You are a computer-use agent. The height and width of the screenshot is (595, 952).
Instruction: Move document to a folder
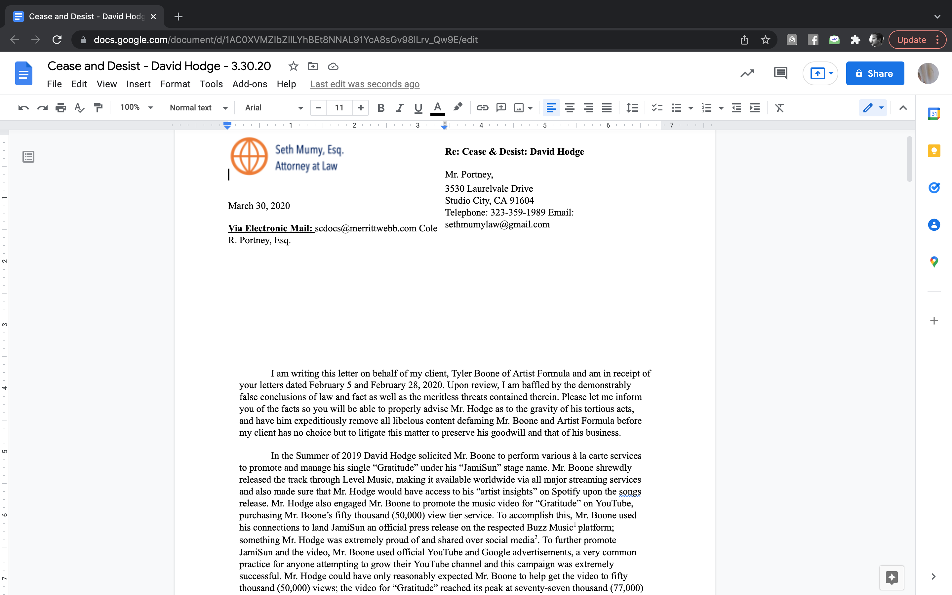tap(313, 66)
